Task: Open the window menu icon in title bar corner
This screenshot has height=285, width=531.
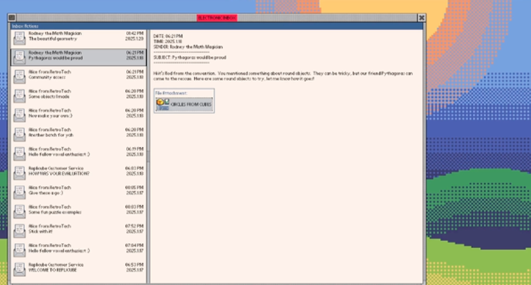Action: pyautogui.click(x=11, y=18)
